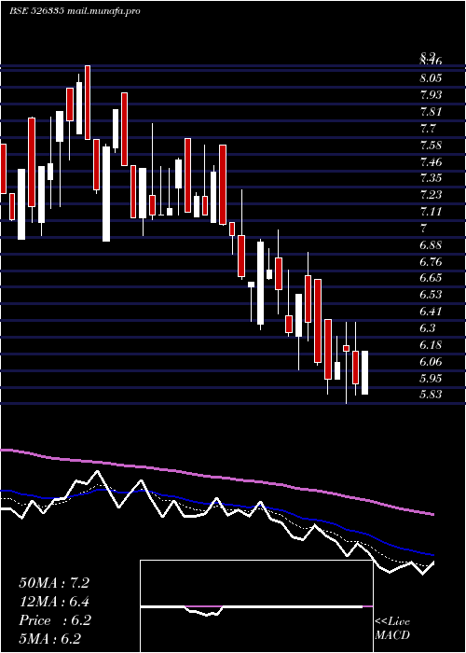Click the 7.35 price axis label
The height and width of the screenshot is (653, 466).
[x=431, y=178]
